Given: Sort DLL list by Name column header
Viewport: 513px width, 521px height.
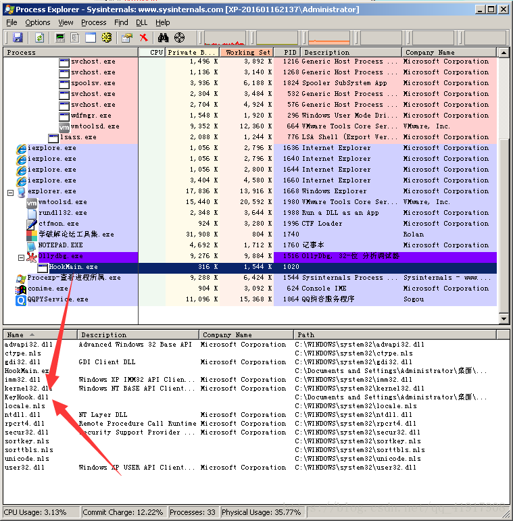Looking at the screenshot, I should pos(40,335).
